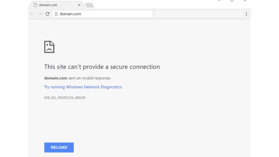The height and width of the screenshot is (157, 279).
Task: Focus the address bar showing domain.com
Action: pos(104,14)
